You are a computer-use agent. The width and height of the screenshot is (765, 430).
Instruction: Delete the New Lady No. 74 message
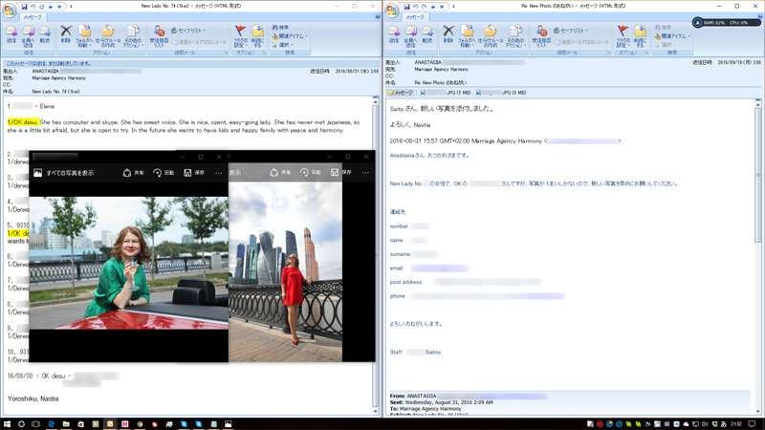pos(66,34)
